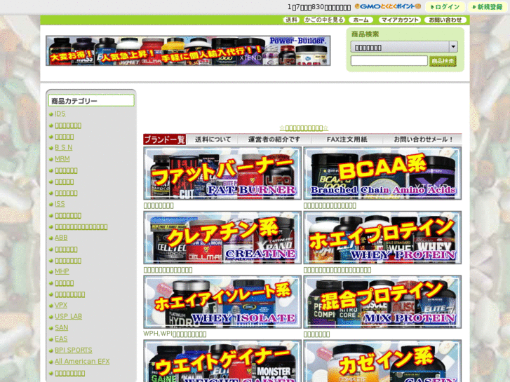Click the starred link above the tabs
Viewport: 510px width, 382px height.
(x=304, y=128)
